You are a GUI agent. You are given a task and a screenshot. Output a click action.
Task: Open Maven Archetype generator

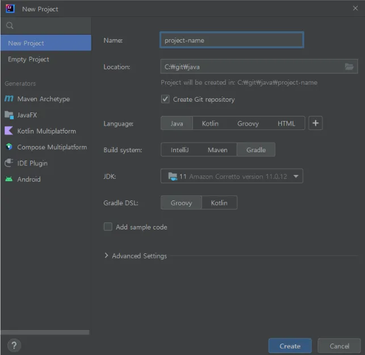(46, 99)
